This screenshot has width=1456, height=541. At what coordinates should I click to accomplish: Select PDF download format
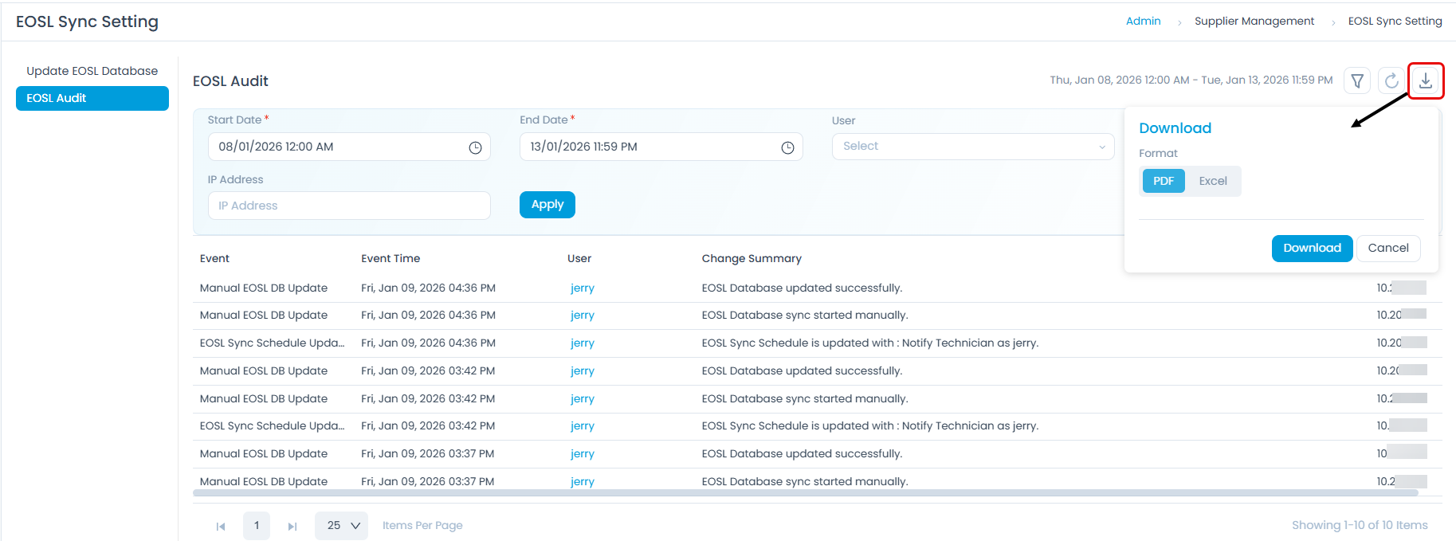pos(1164,181)
